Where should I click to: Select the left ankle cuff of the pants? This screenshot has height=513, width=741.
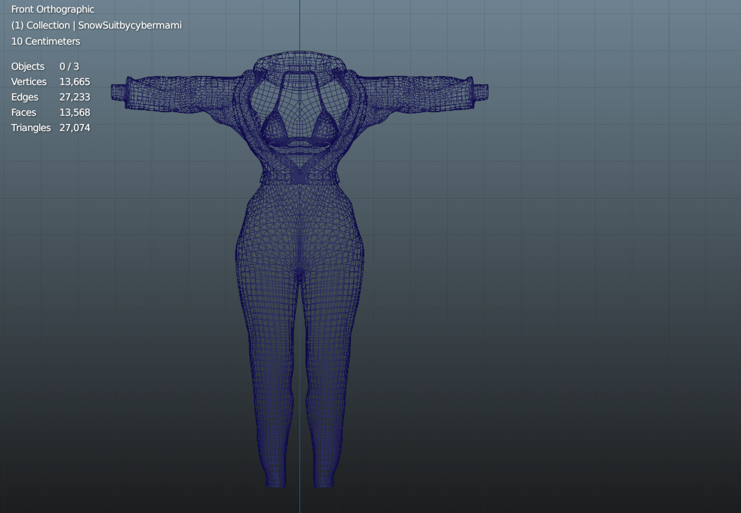pos(276,479)
